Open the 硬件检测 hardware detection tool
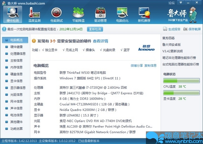Screen dimensions: 203x144 pos(13,15)
